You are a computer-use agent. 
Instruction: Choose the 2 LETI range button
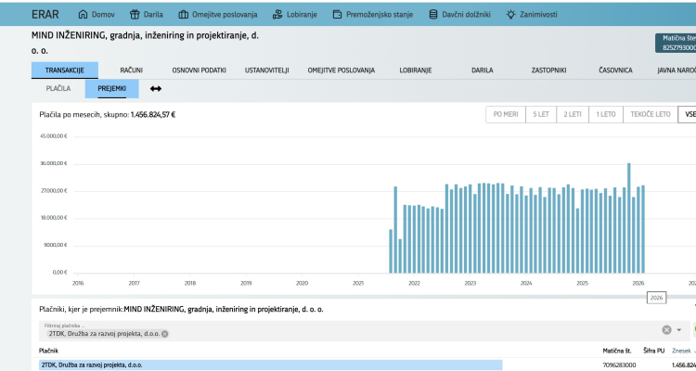click(573, 114)
